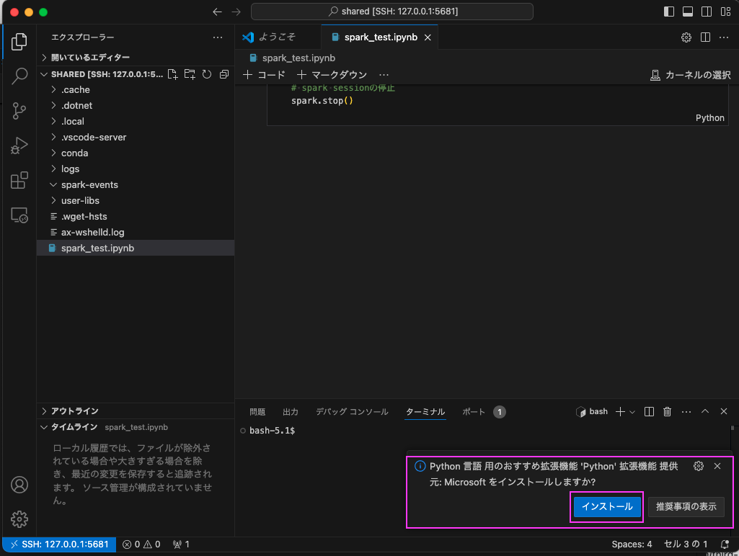739x556 pixels.
Task: Expand the .local folder
Action: pos(136,122)
